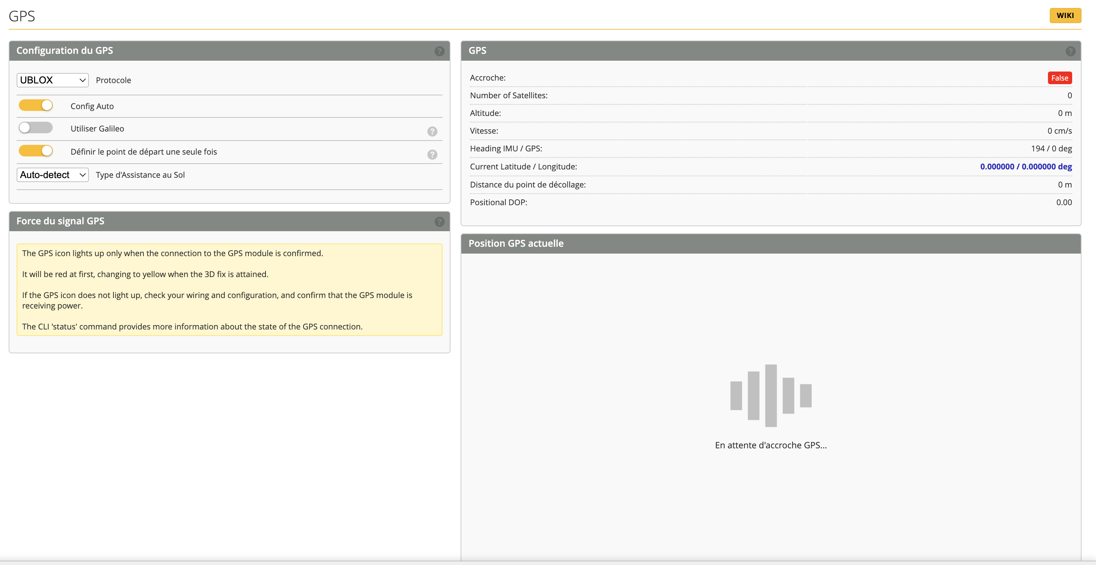Click help icon in Force du signal GPS header
1096x565 pixels.
[439, 222]
